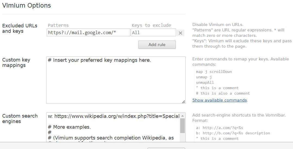Click the search engines box scrollbar thumb
The image size is (293, 149).
tap(183, 125)
